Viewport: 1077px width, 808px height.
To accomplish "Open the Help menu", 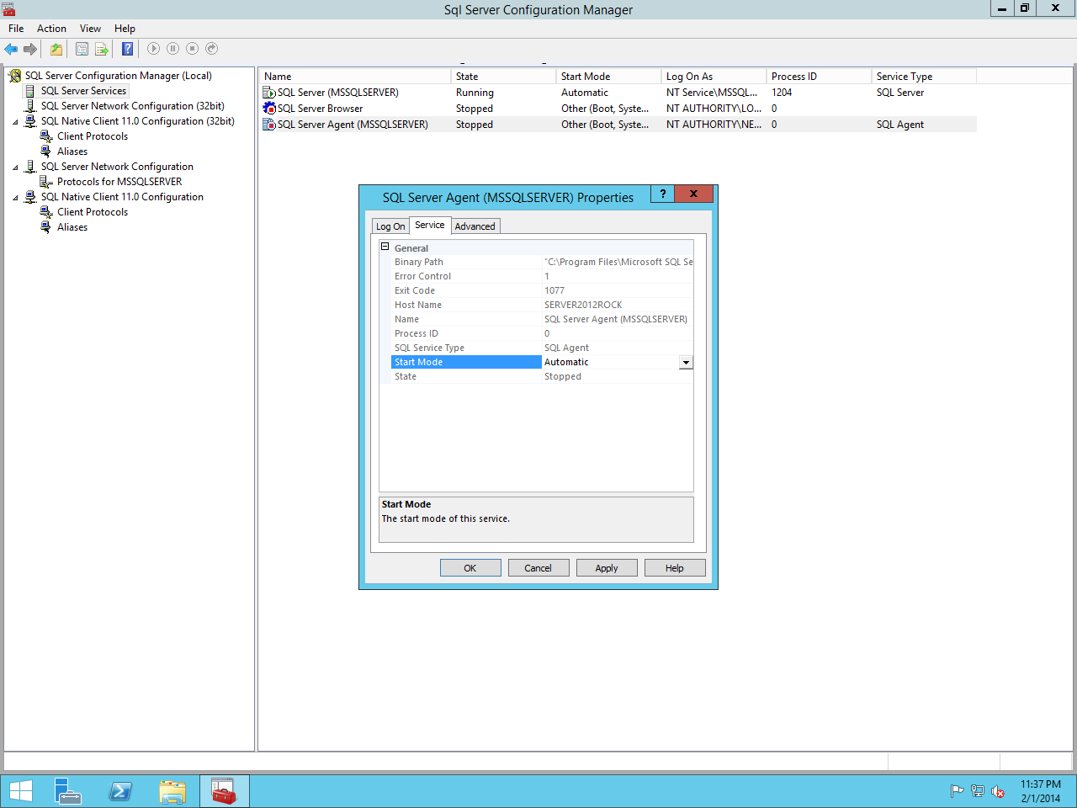I will [125, 29].
